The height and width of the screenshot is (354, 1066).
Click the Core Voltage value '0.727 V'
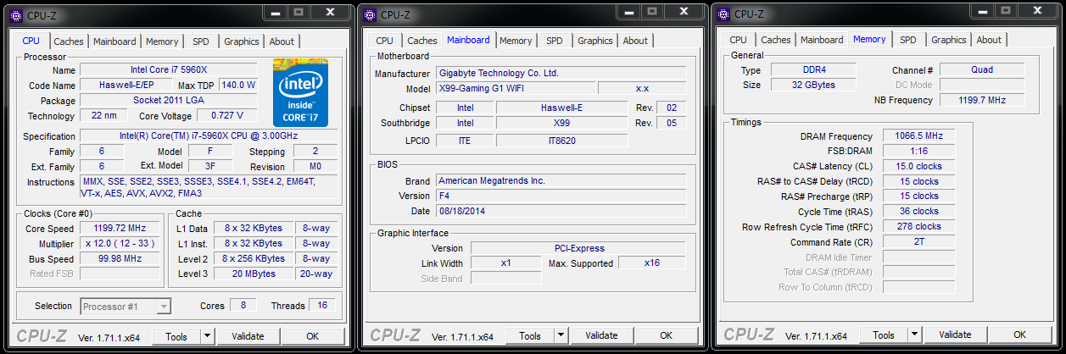[227, 115]
